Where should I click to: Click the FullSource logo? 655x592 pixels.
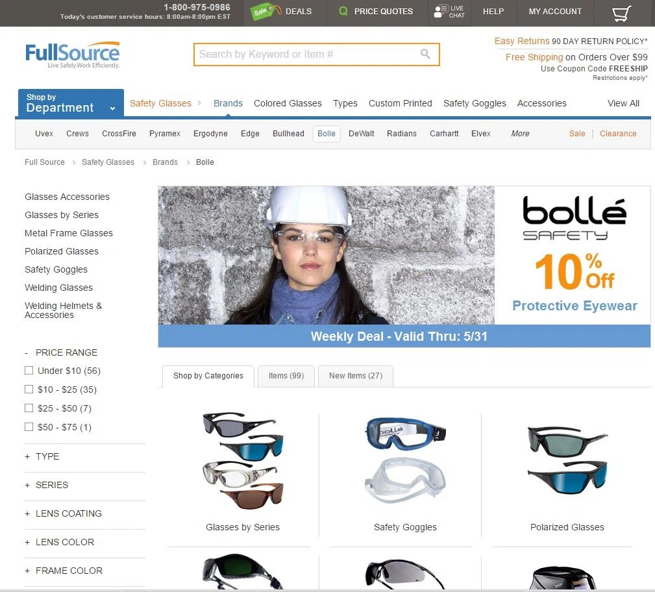coord(72,55)
